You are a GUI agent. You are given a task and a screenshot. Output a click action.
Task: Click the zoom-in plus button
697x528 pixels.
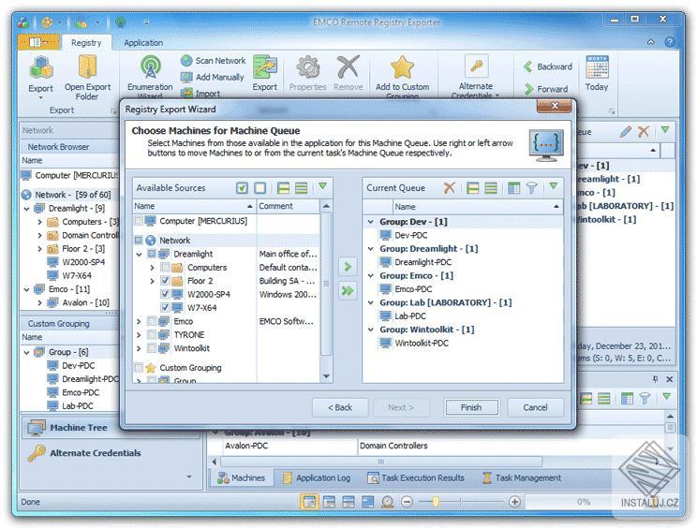[514, 502]
